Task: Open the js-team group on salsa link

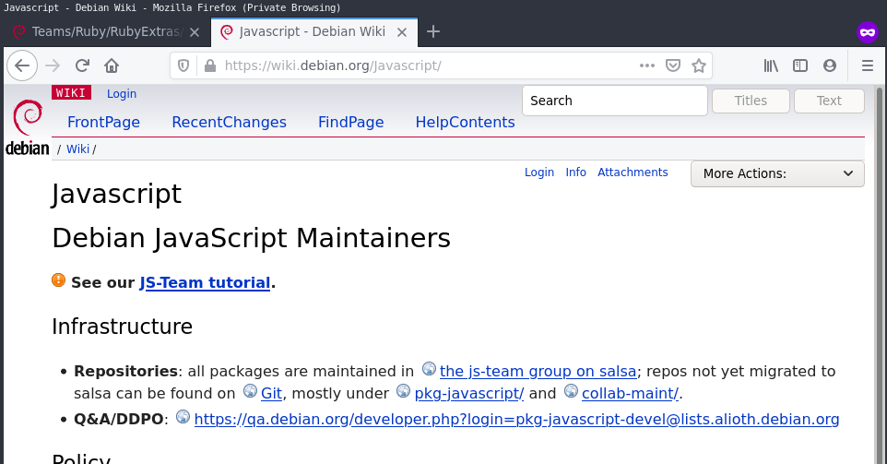Action: click(x=538, y=371)
